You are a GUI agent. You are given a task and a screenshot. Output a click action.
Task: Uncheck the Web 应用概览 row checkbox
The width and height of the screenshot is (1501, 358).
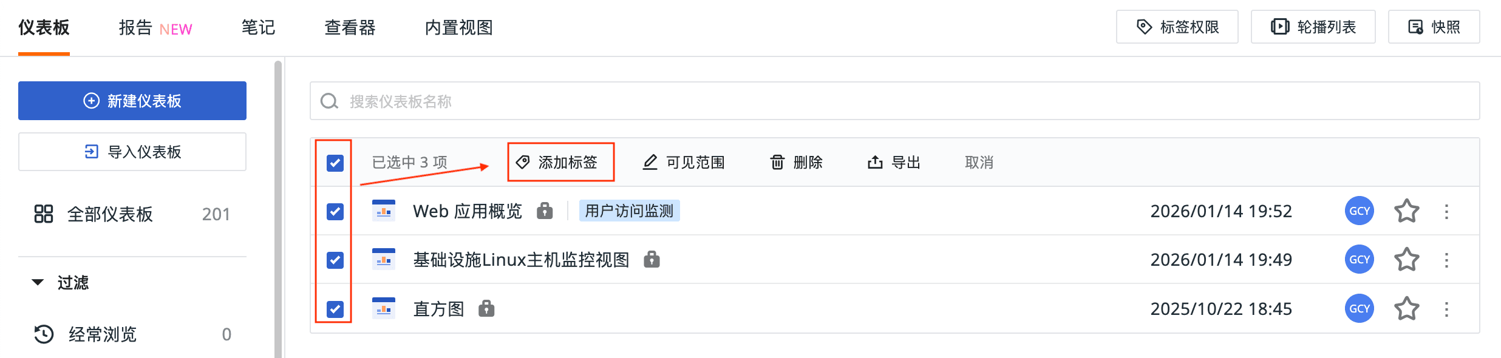335,211
